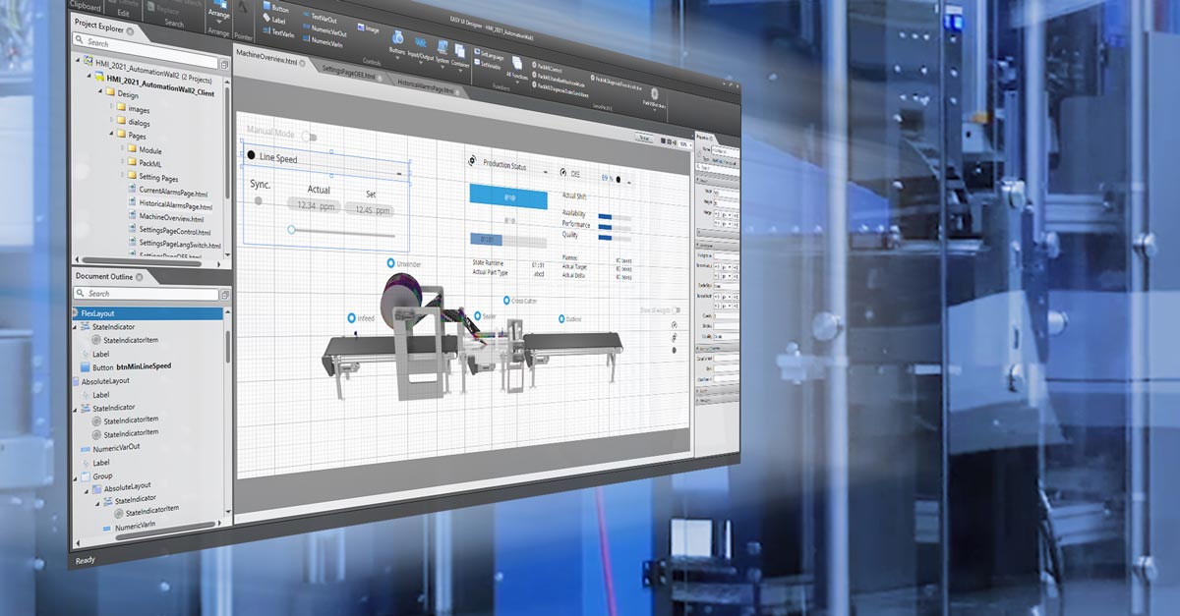
Task: Insert a NumericVarOut control
Action: coord(323,29)
